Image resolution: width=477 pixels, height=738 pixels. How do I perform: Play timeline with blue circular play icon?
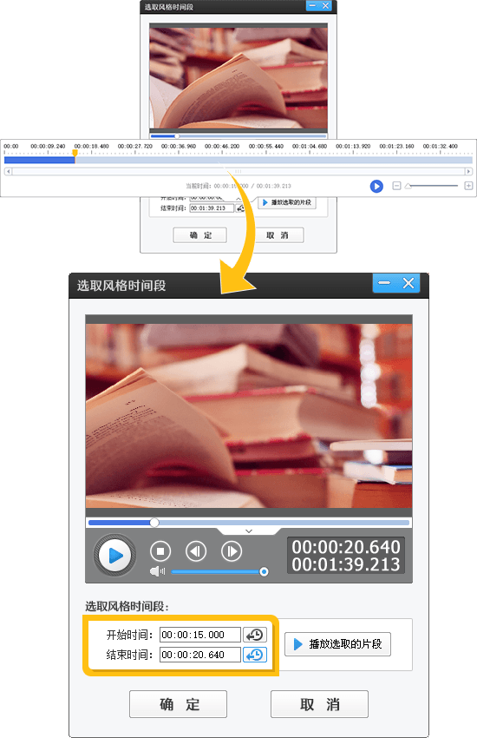(376, 186)
